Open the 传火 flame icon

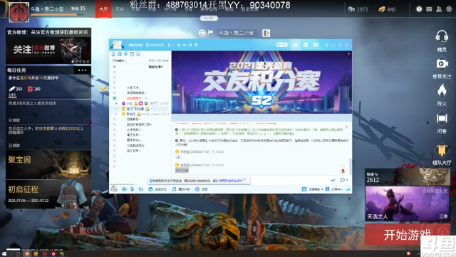(442, 91)
